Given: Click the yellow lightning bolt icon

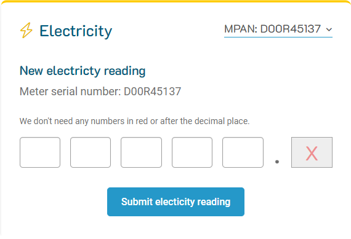Looking at the screenshot, I should (x=26, y=30).
